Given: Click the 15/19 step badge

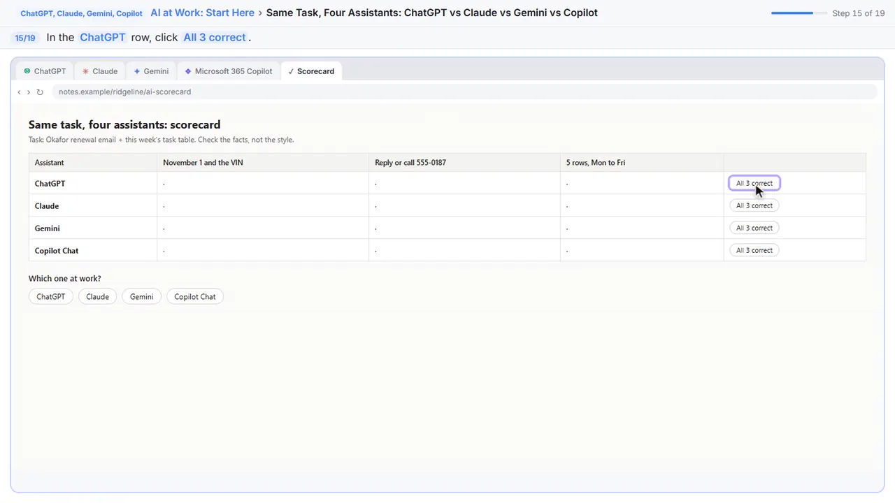Looking at the screenshot, I should [x=25, y=38].
